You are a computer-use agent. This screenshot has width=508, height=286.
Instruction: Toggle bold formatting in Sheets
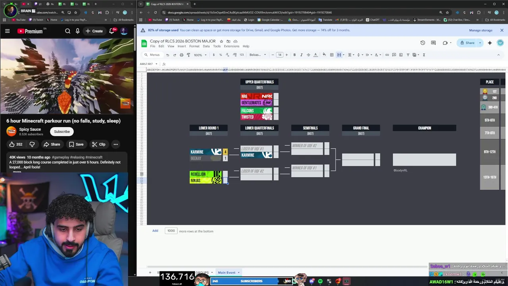[294, 55]
